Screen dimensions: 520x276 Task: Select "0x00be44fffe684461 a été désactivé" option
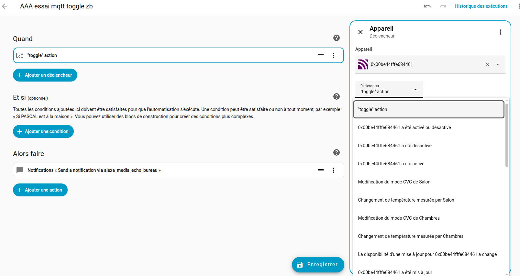tap(394, 146)
